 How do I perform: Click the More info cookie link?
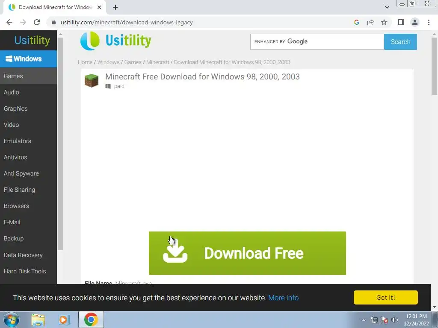pos(283,298)
